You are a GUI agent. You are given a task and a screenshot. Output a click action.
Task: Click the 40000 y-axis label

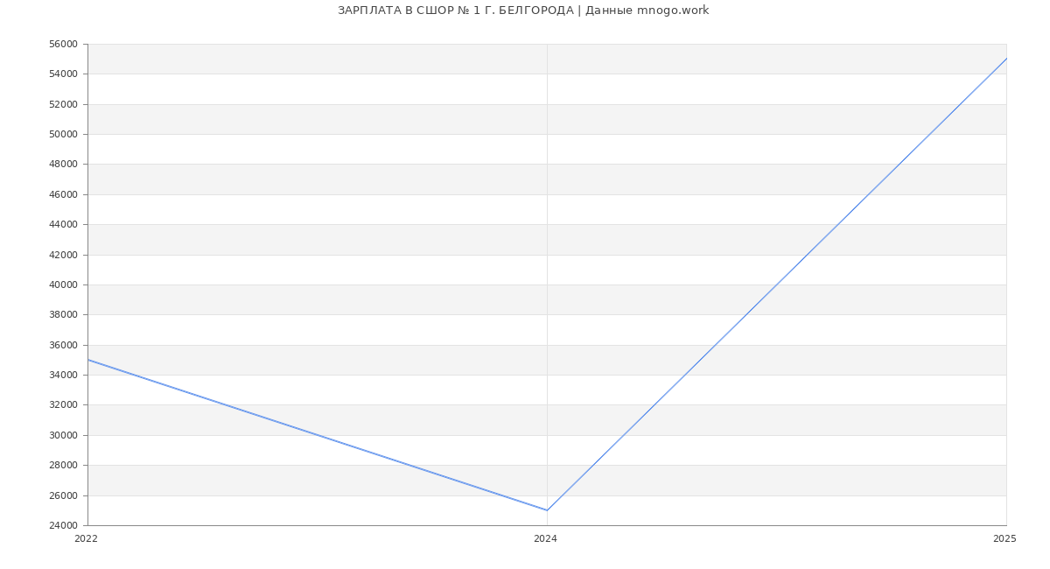click(x=63, y=284)
